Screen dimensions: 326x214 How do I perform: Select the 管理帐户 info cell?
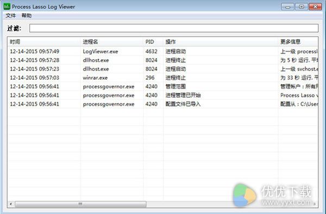point(299,86)
